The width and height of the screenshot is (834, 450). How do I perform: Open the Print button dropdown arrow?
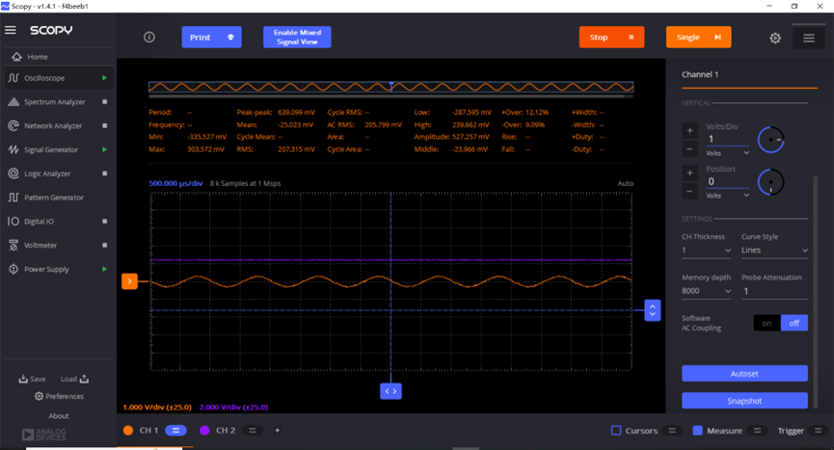click(x=230, y=38)
